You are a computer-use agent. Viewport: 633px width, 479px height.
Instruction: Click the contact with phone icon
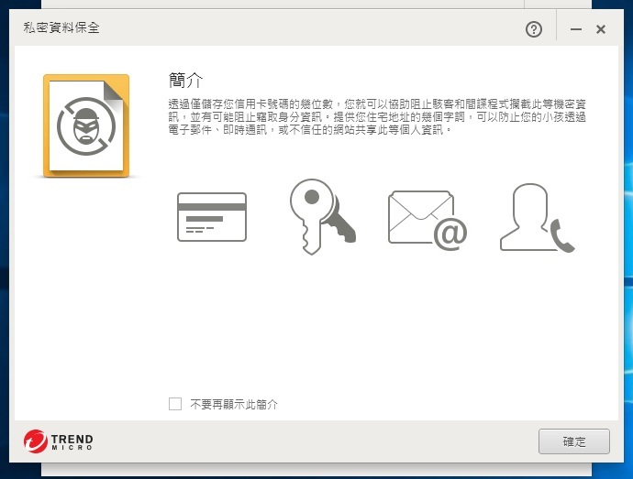point(538,218)
